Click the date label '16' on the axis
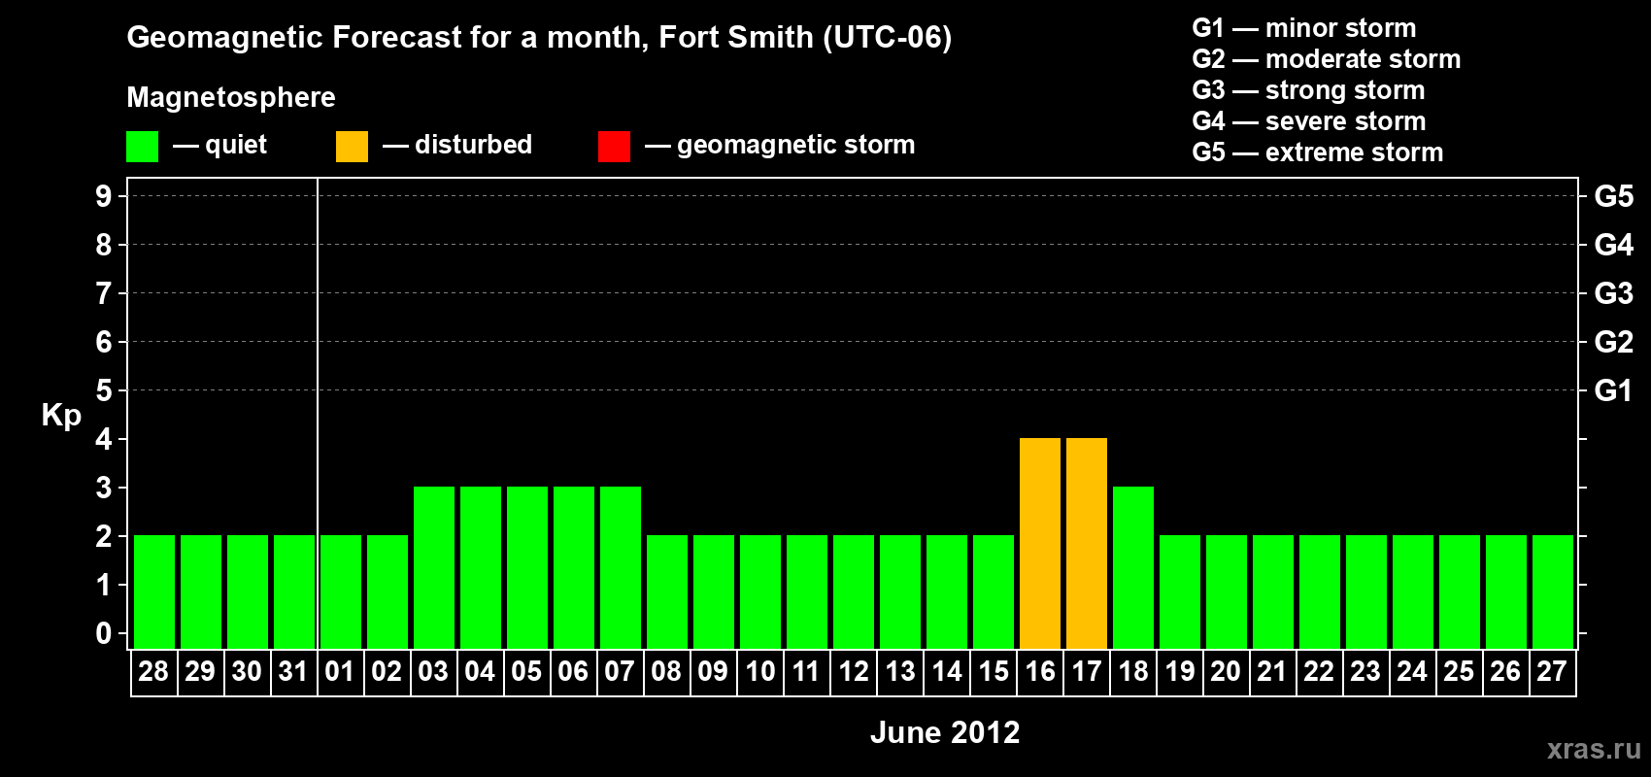This screenshot has height=777, width=1651. [1040, 672]
